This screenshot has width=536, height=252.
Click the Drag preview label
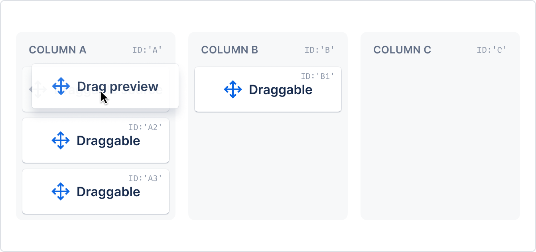pyautogui.click(x=118, y=87)
